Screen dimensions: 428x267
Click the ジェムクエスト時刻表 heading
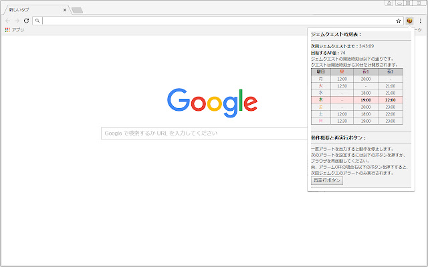tap(336, 34)
